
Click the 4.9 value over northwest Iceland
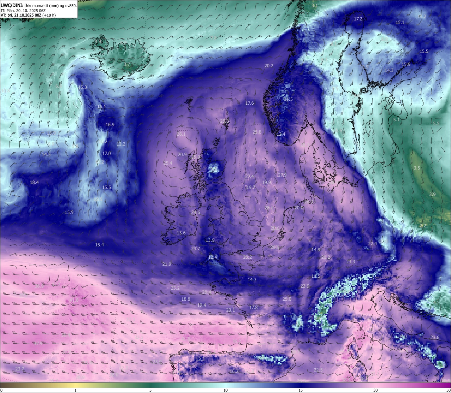(x=98, y=41)
